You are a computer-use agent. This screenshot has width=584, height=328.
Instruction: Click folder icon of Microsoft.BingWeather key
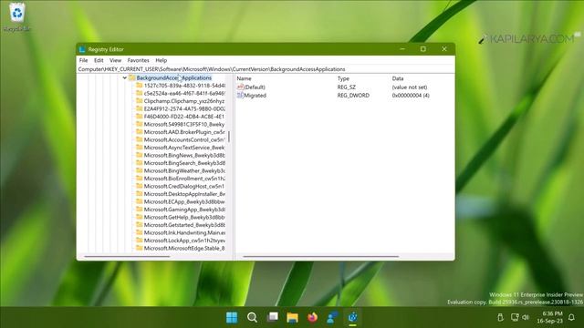click(x=140, y=170)
